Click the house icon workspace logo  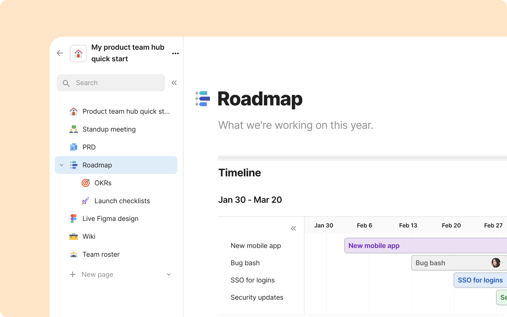pyautogui.click(x=78, y=53)
